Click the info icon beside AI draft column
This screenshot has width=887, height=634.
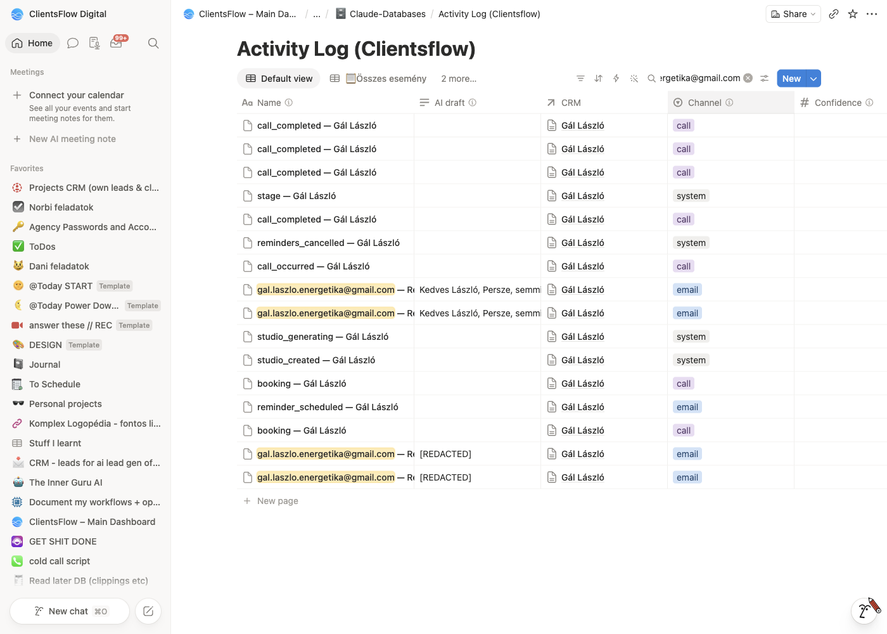[473, 103]
